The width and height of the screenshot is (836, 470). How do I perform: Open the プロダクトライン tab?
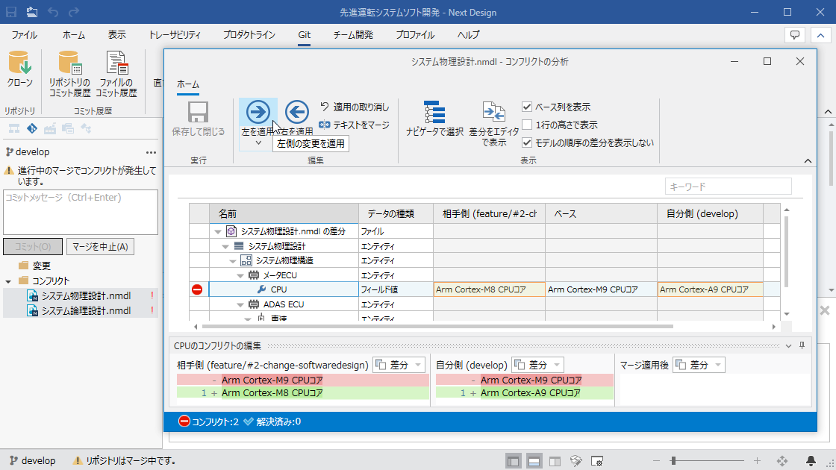coord(249,35)
